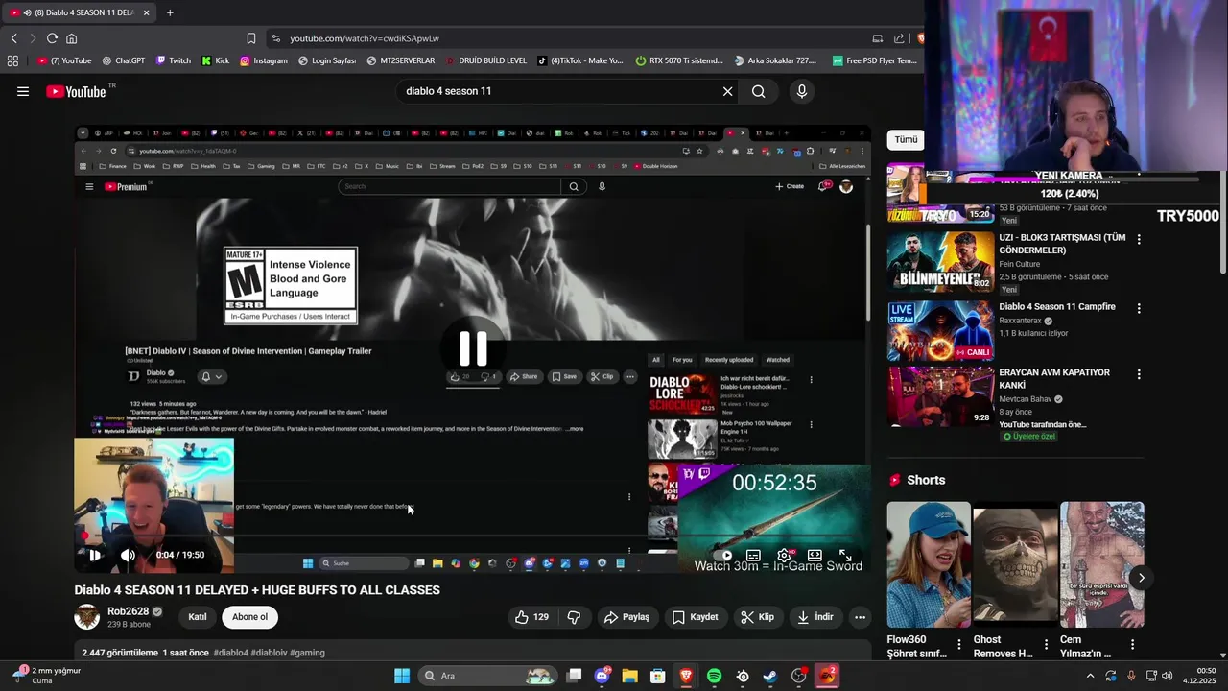Open Diablo 4 Season 11 Campfire livestream thumbnail
1228x691 pixels.
pyautogui.click(x=940, y=331)
